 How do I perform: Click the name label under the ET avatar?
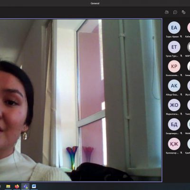[172, 56]
